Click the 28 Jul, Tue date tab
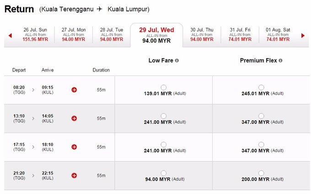 point(112,35)
